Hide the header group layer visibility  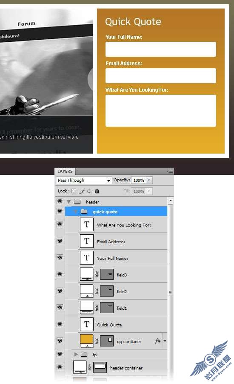pyautogui.click(x=60, y=201)
